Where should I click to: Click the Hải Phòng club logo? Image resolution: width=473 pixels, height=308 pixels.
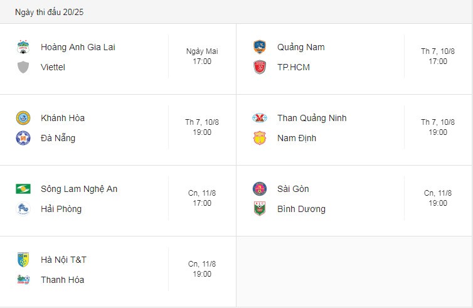click(23, 209)
